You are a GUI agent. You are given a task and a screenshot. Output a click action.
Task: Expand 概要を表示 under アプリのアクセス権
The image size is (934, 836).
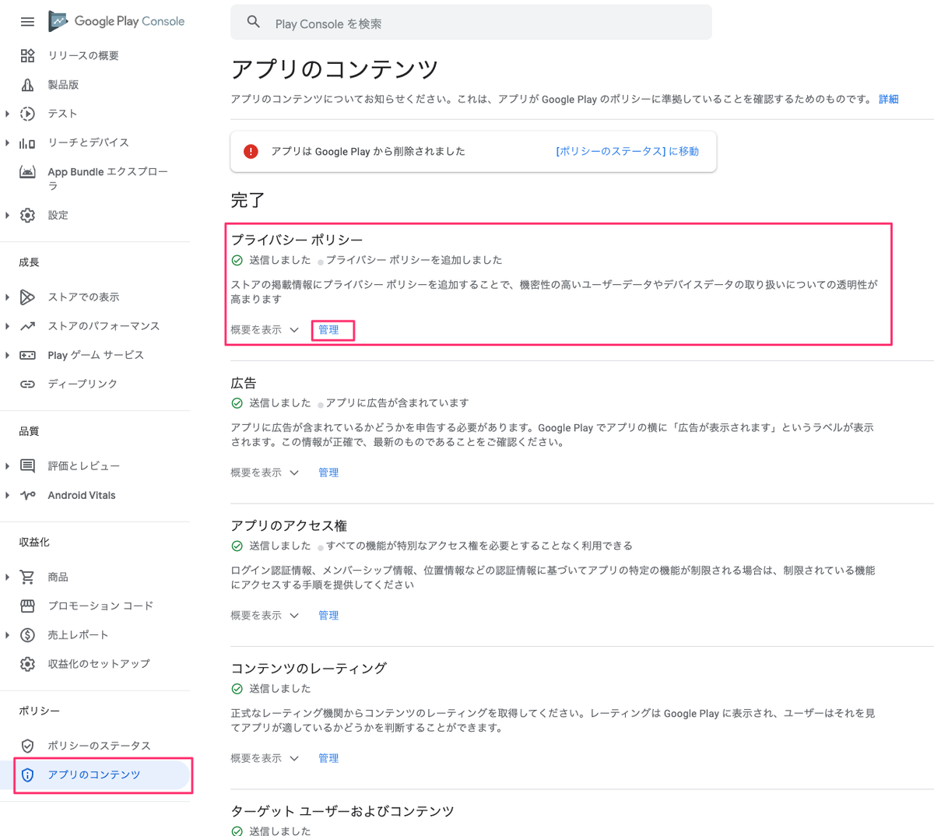tap(265, 616)
